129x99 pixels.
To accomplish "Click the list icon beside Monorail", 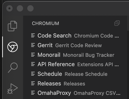I will point(33,55).
